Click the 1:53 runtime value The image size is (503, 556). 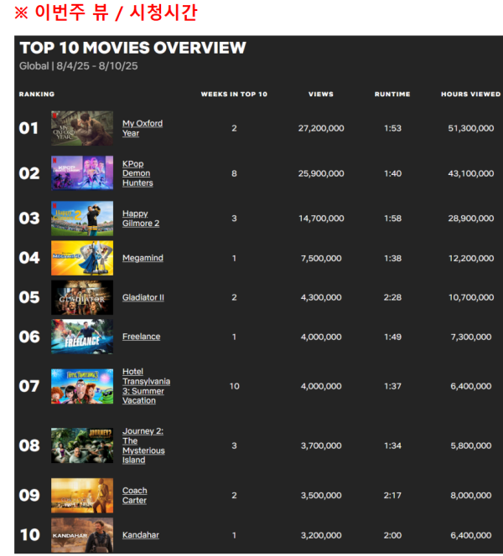392,128
